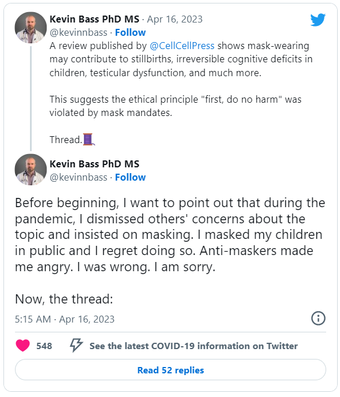
Task: Click the Apr 16, 2023 date at top
Action: point(175,19)
